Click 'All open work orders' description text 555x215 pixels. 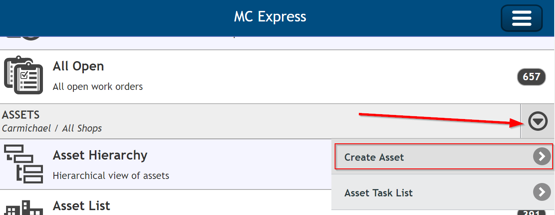click(x=98, y=87)
